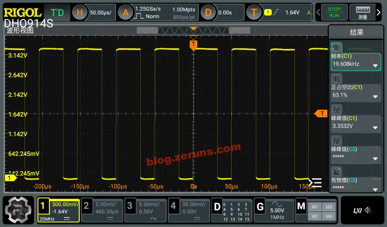
Task: Open the Rigol gear main menu icon
Action: click(18, 210)
